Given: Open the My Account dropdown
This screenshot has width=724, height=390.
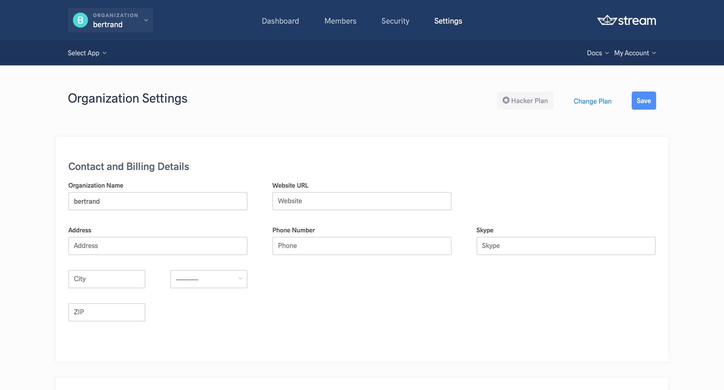Looking at the screenshot, I should click(x=635, y=53).
